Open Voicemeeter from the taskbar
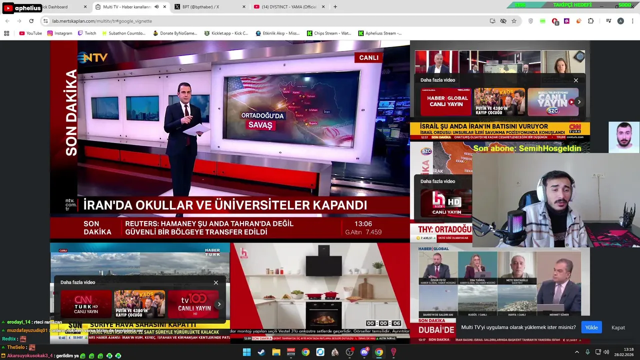640x360 pixels. pyautogui.click(x=290, y=352)
